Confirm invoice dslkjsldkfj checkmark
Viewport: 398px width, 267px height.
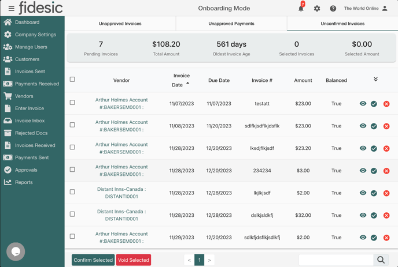374,215
